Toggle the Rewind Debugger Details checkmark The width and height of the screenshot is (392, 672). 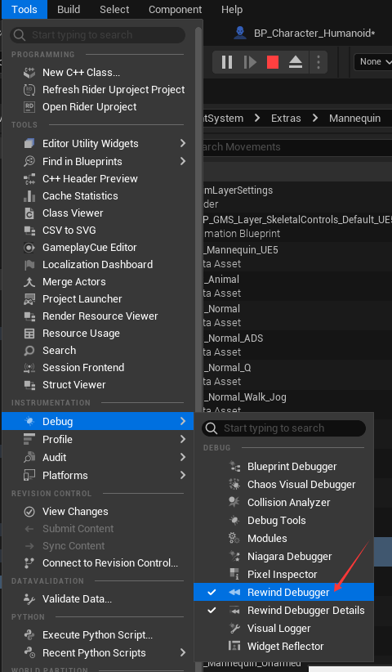point(212,611)
